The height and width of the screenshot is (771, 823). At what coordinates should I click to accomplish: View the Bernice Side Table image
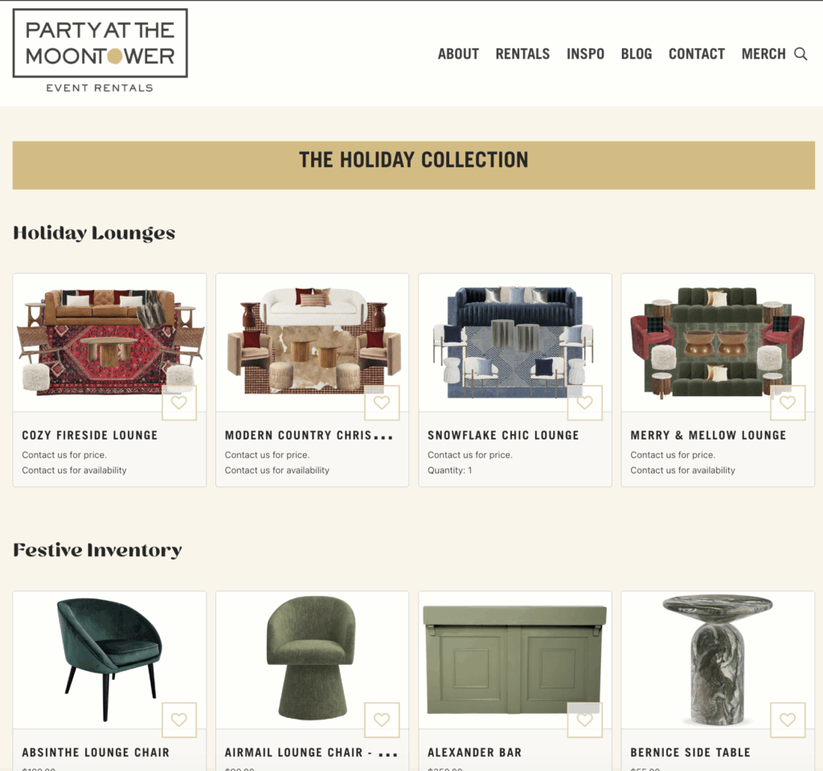coord(718,660)
